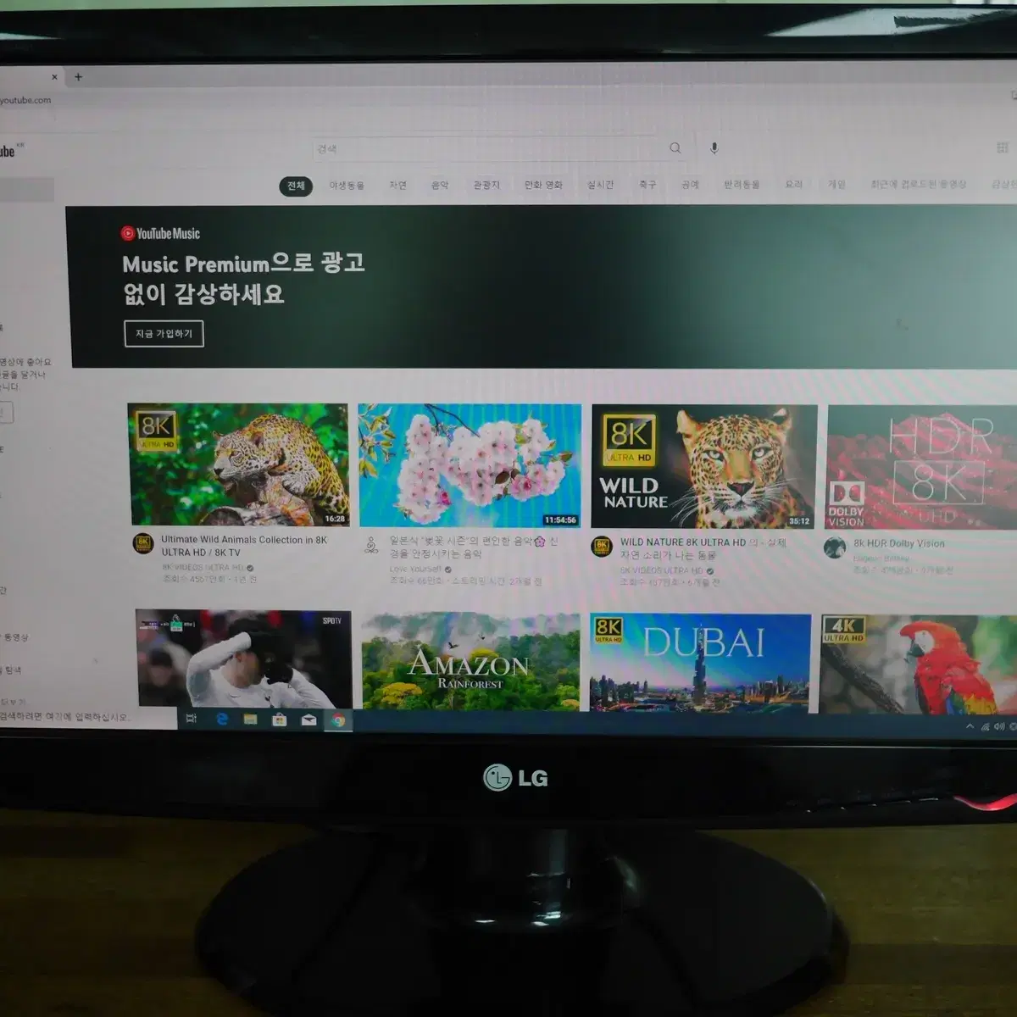Open Task View on the taskbar
Viewport: 1017px width, 1017px height.
[x=192, y=719]
